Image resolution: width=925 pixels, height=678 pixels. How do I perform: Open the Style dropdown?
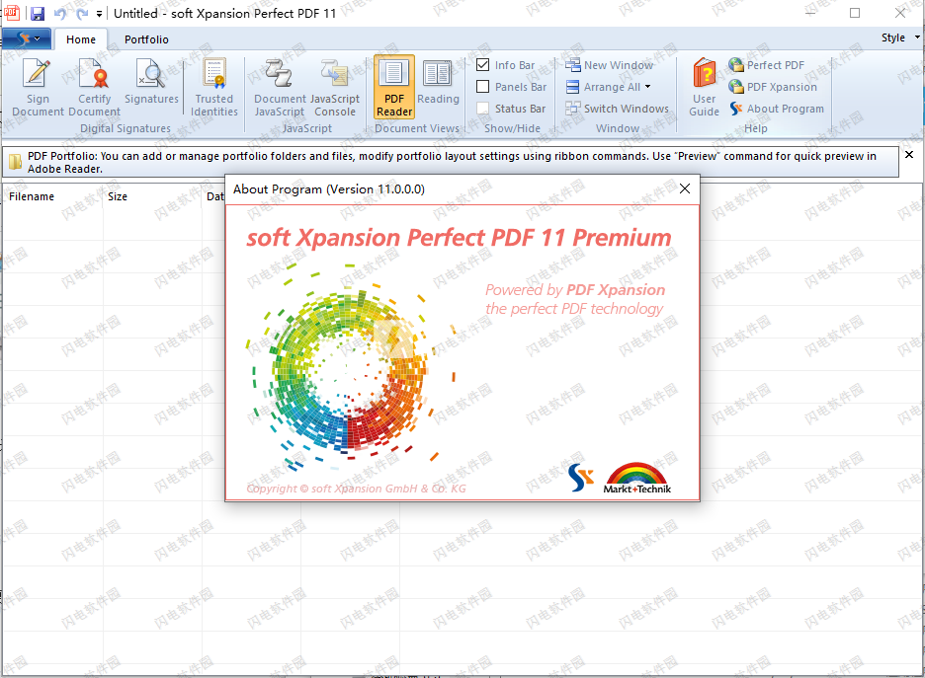pos(900,38)
